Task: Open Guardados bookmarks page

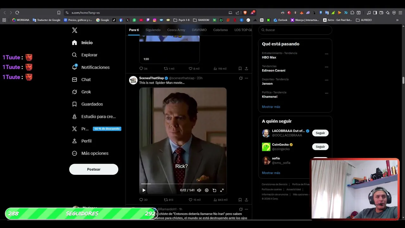Action: (x=87, y=104)
